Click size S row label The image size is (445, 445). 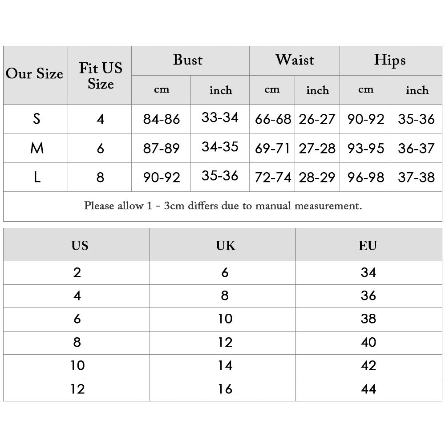(36, 119)
